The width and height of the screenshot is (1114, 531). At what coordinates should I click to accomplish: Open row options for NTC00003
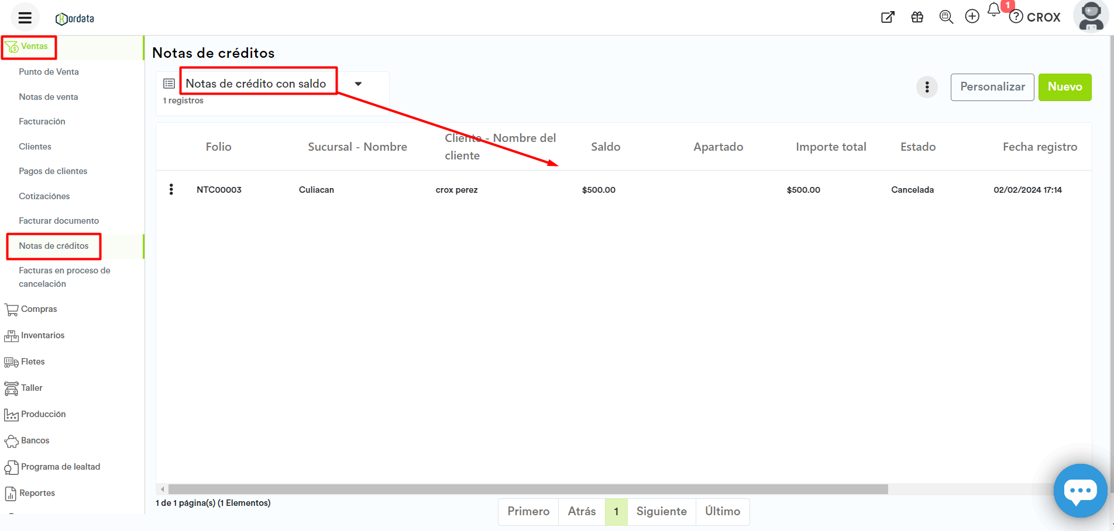click(171, 189)
